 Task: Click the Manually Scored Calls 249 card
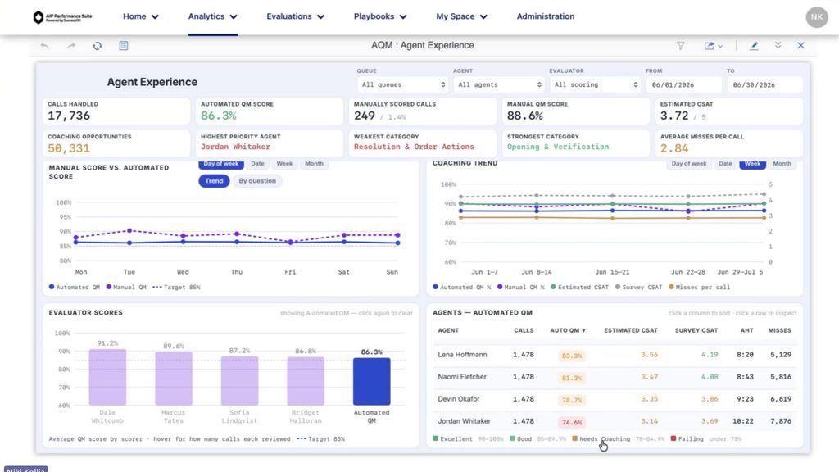coord(422,111)
